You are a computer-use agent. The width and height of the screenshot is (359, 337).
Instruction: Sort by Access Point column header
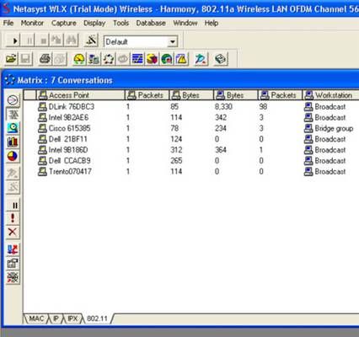coord(81,95)
